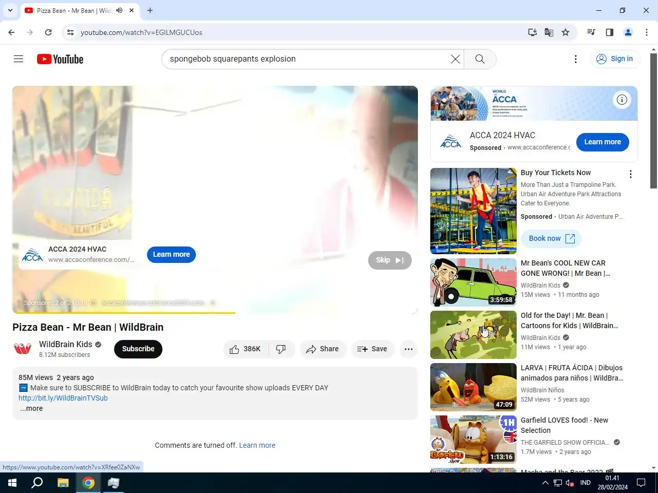Open Old for the Day Mr. Bean title
The image size is (658, 493).
point(570,320)
